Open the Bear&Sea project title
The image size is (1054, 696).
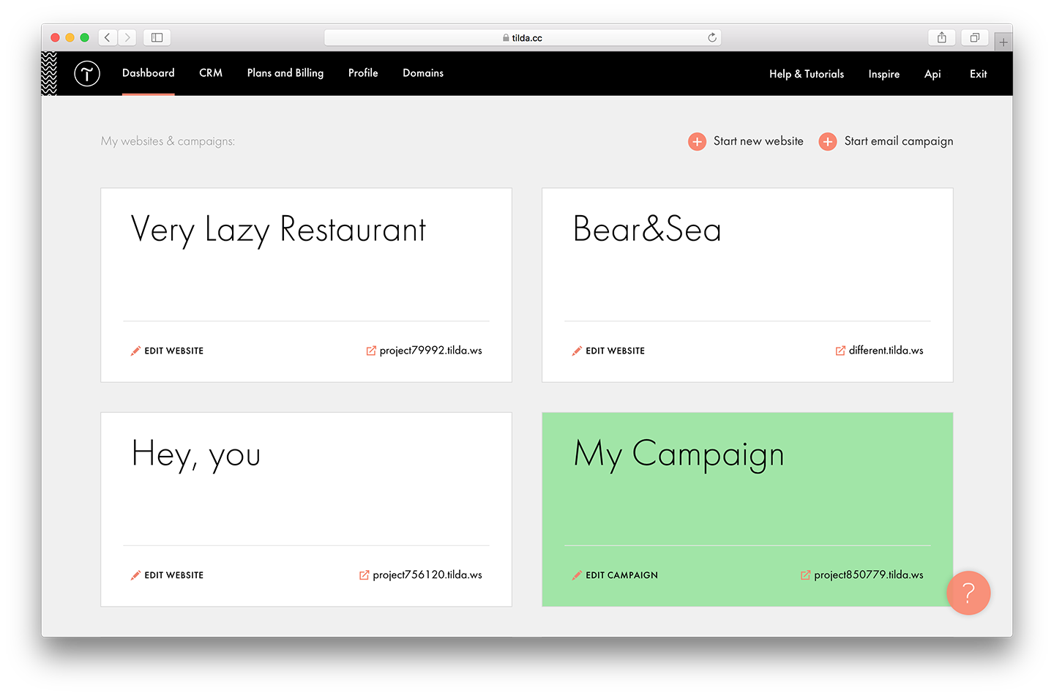(647, 229)
